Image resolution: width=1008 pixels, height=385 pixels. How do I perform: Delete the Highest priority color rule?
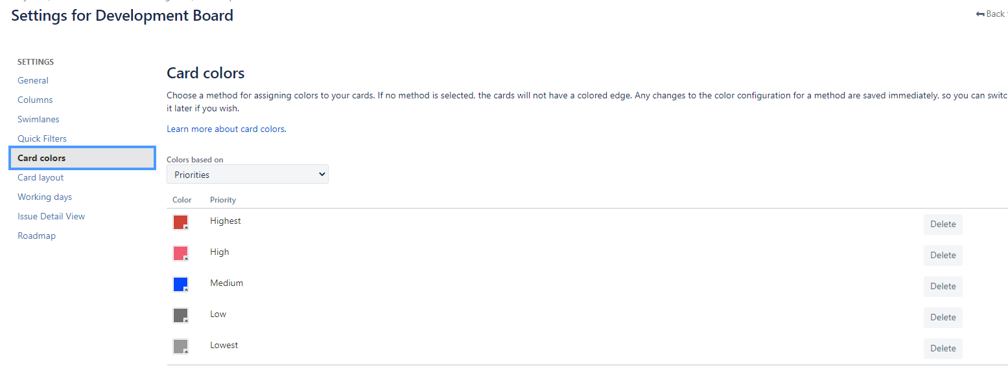coord(943,224)
